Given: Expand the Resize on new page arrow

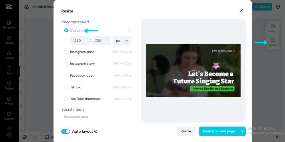Looking at the screenshot, I should (x=242, y=131).
